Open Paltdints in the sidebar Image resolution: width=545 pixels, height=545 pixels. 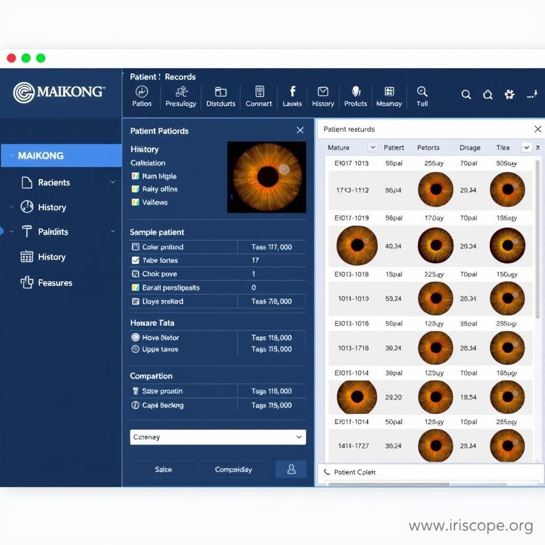click(x=53, y=232)
